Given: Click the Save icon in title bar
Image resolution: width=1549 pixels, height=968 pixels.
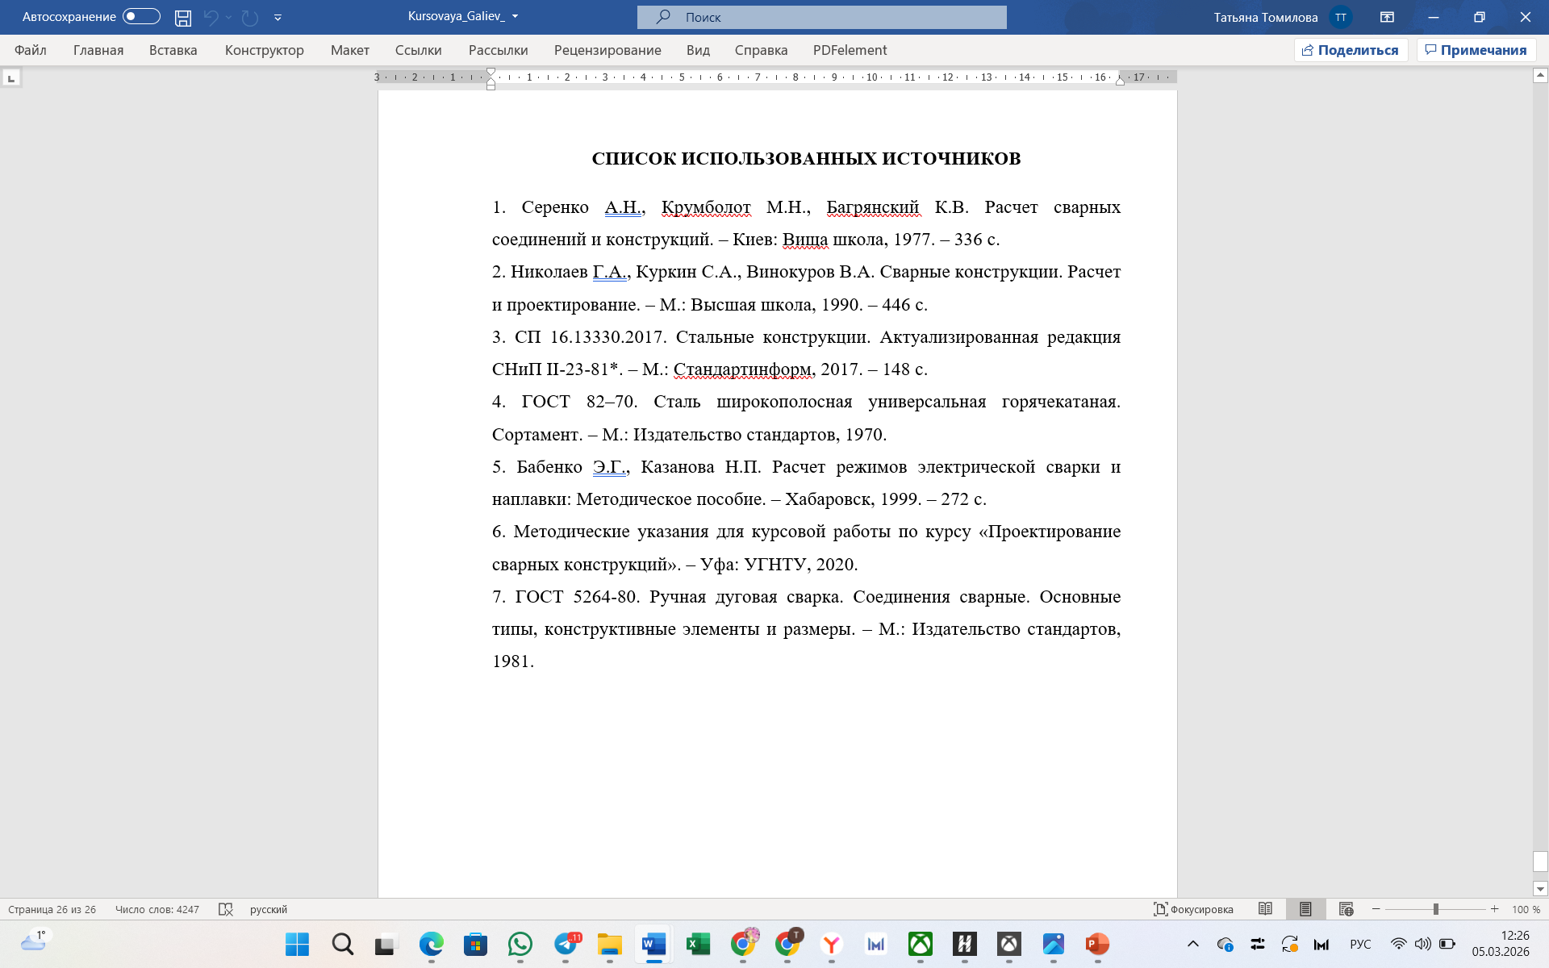Looking at the screenshot, I should [183, 17].
